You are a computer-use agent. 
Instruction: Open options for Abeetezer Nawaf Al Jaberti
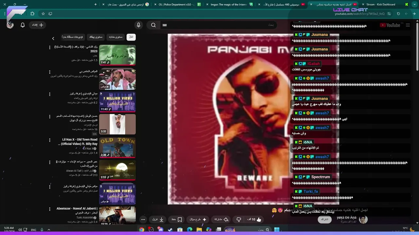[50, 209]
